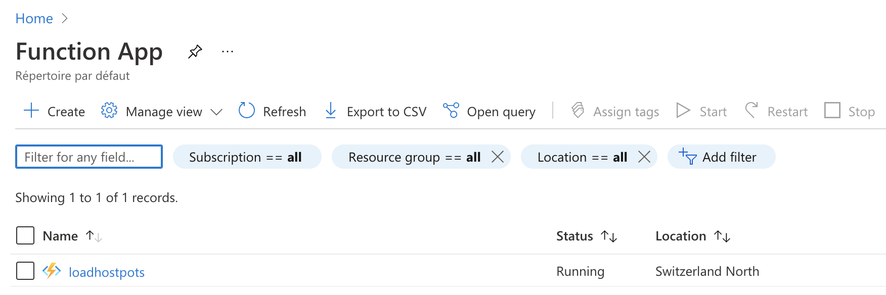
Task: Click the Running status cell
Action: tap(580, 271)
